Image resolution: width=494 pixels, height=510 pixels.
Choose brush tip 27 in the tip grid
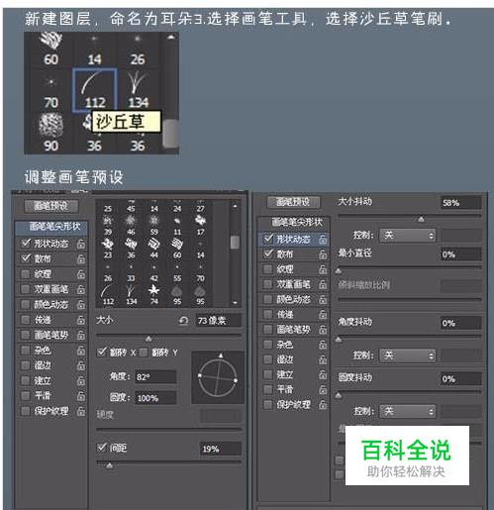[200, 207]
